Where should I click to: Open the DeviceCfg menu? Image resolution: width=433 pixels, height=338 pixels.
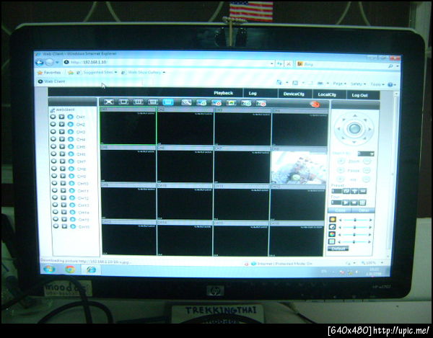(x=294, y=94)
